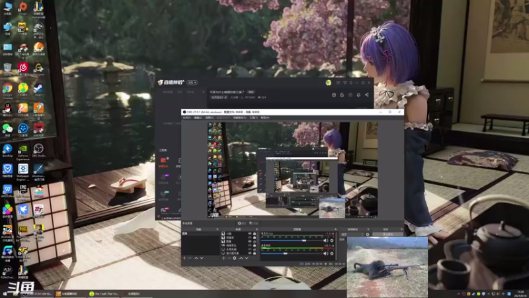Image resolution: width=529 pixels, height=298 pixels.
Task: Click the share icon in Douyu companion
Action: 367,95
